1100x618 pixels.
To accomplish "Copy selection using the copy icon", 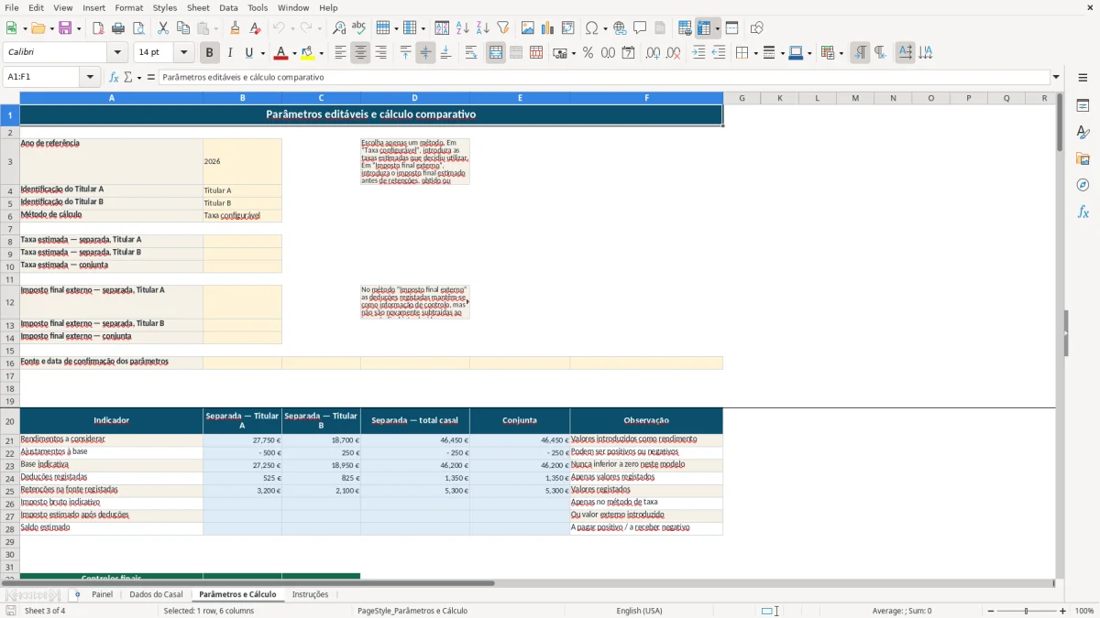I will [183, 28].
